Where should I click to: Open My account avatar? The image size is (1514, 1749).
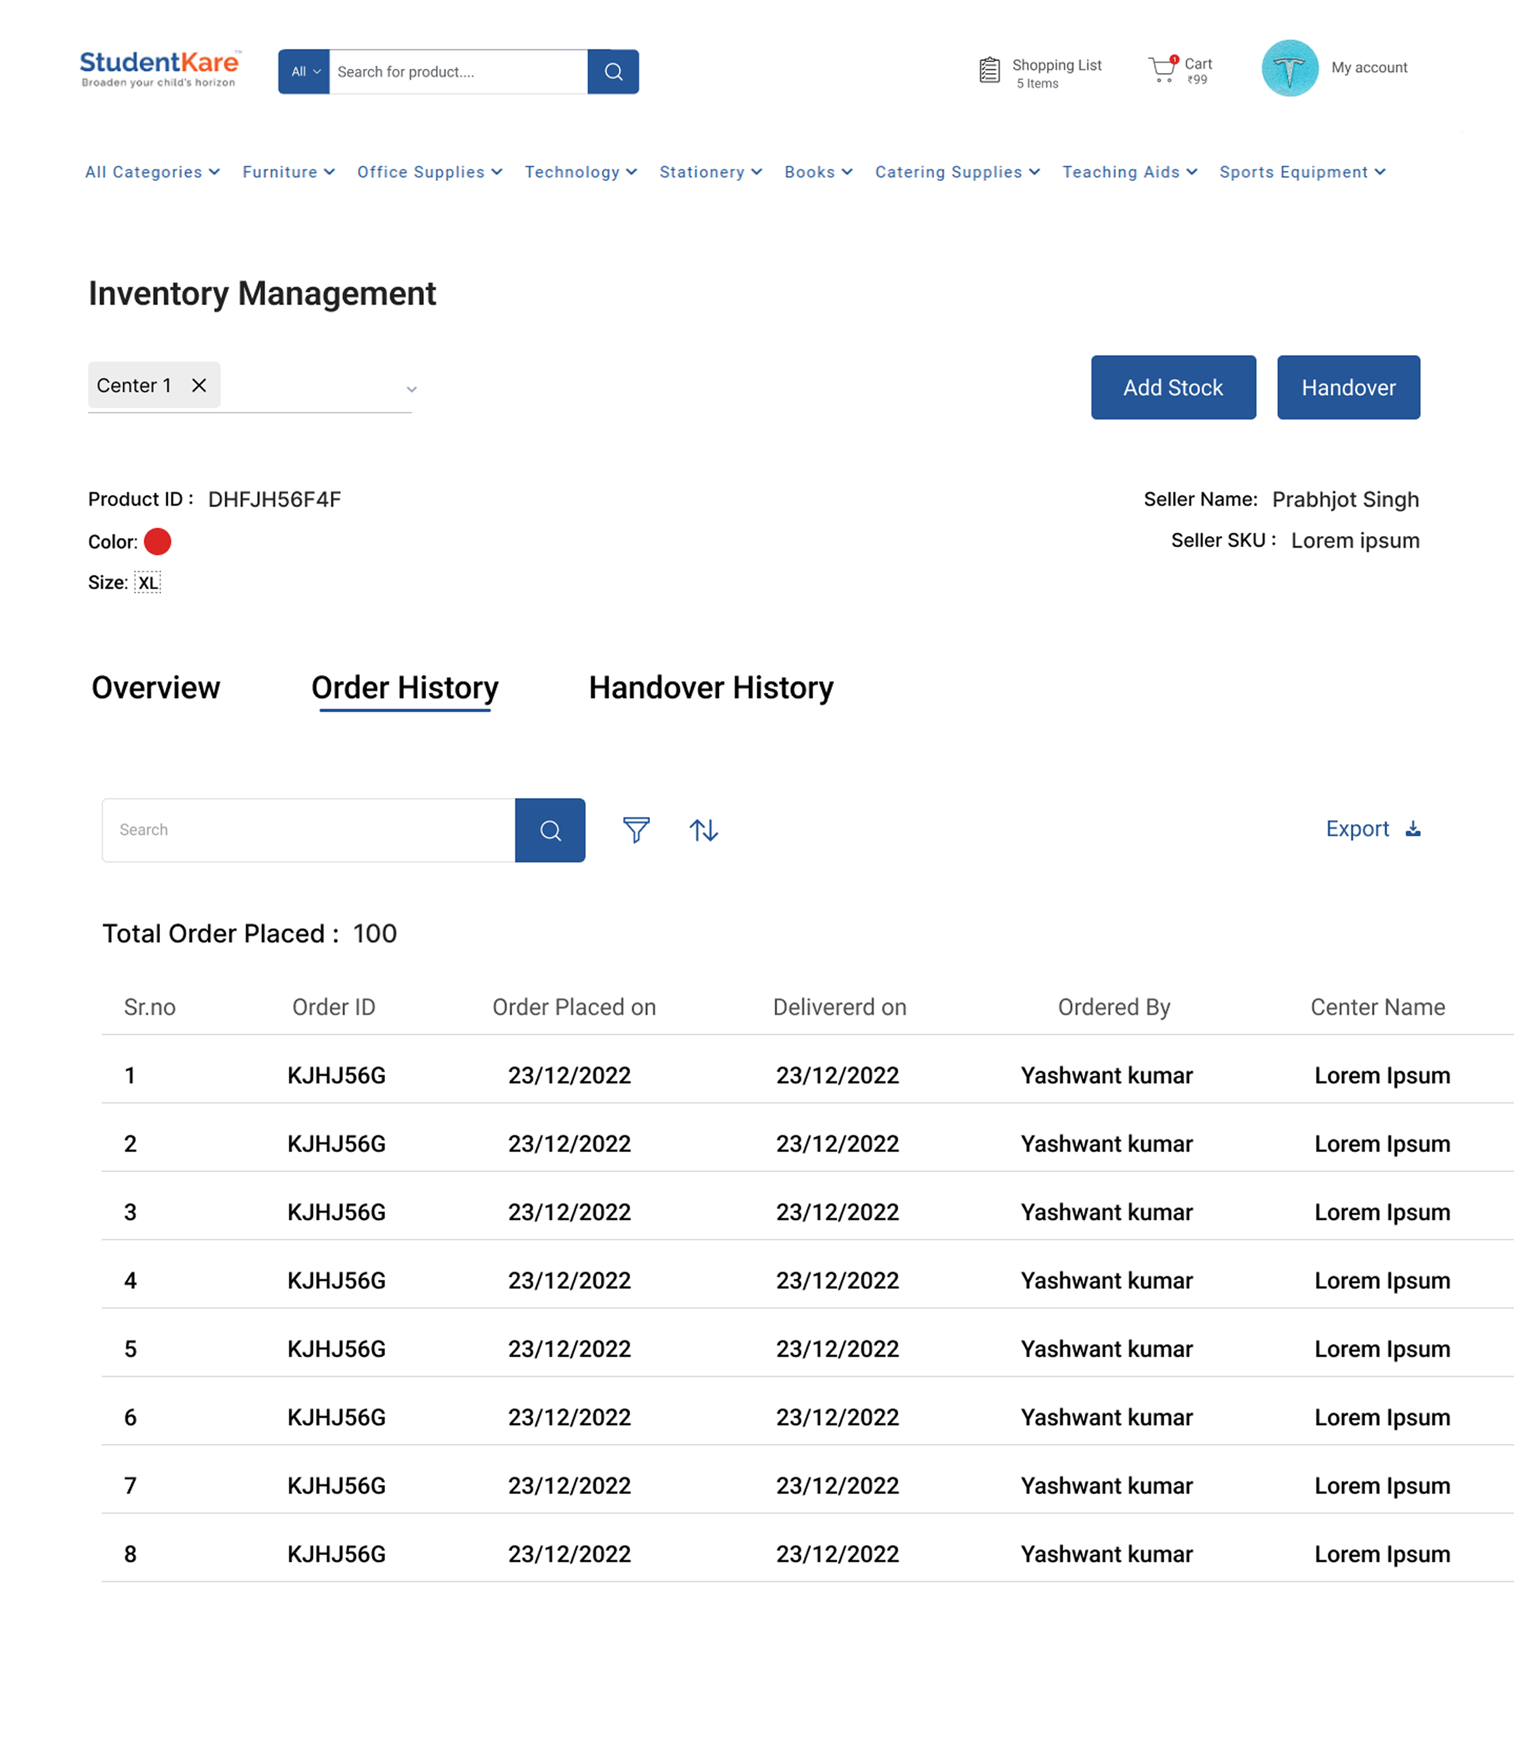[1290, 68]
